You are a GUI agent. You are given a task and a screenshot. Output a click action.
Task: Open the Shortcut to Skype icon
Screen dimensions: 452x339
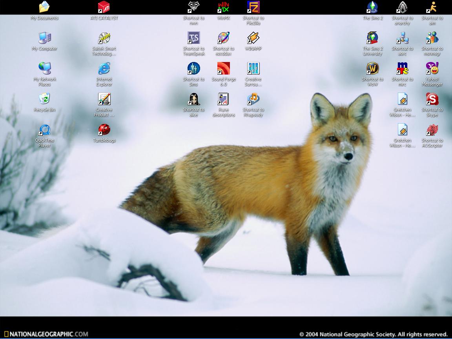432,99
